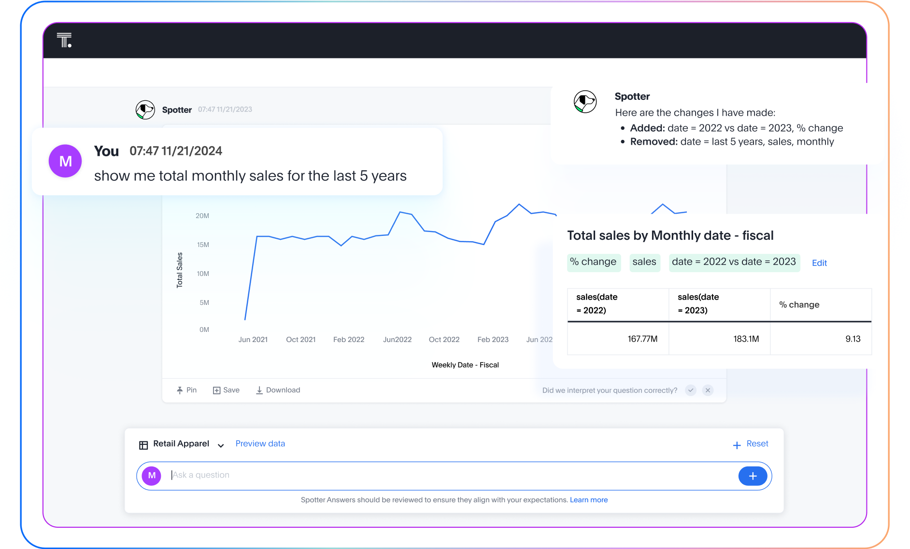Viewport: 910px width, 549px height.
Task: Click Learn more about Spotter Answers
Action: coord(589,500)
